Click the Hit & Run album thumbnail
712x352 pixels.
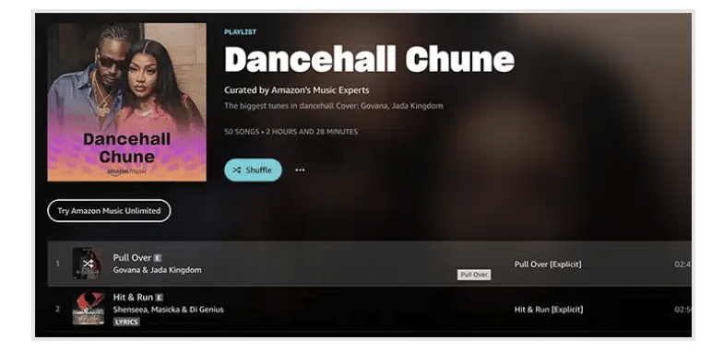89,309
